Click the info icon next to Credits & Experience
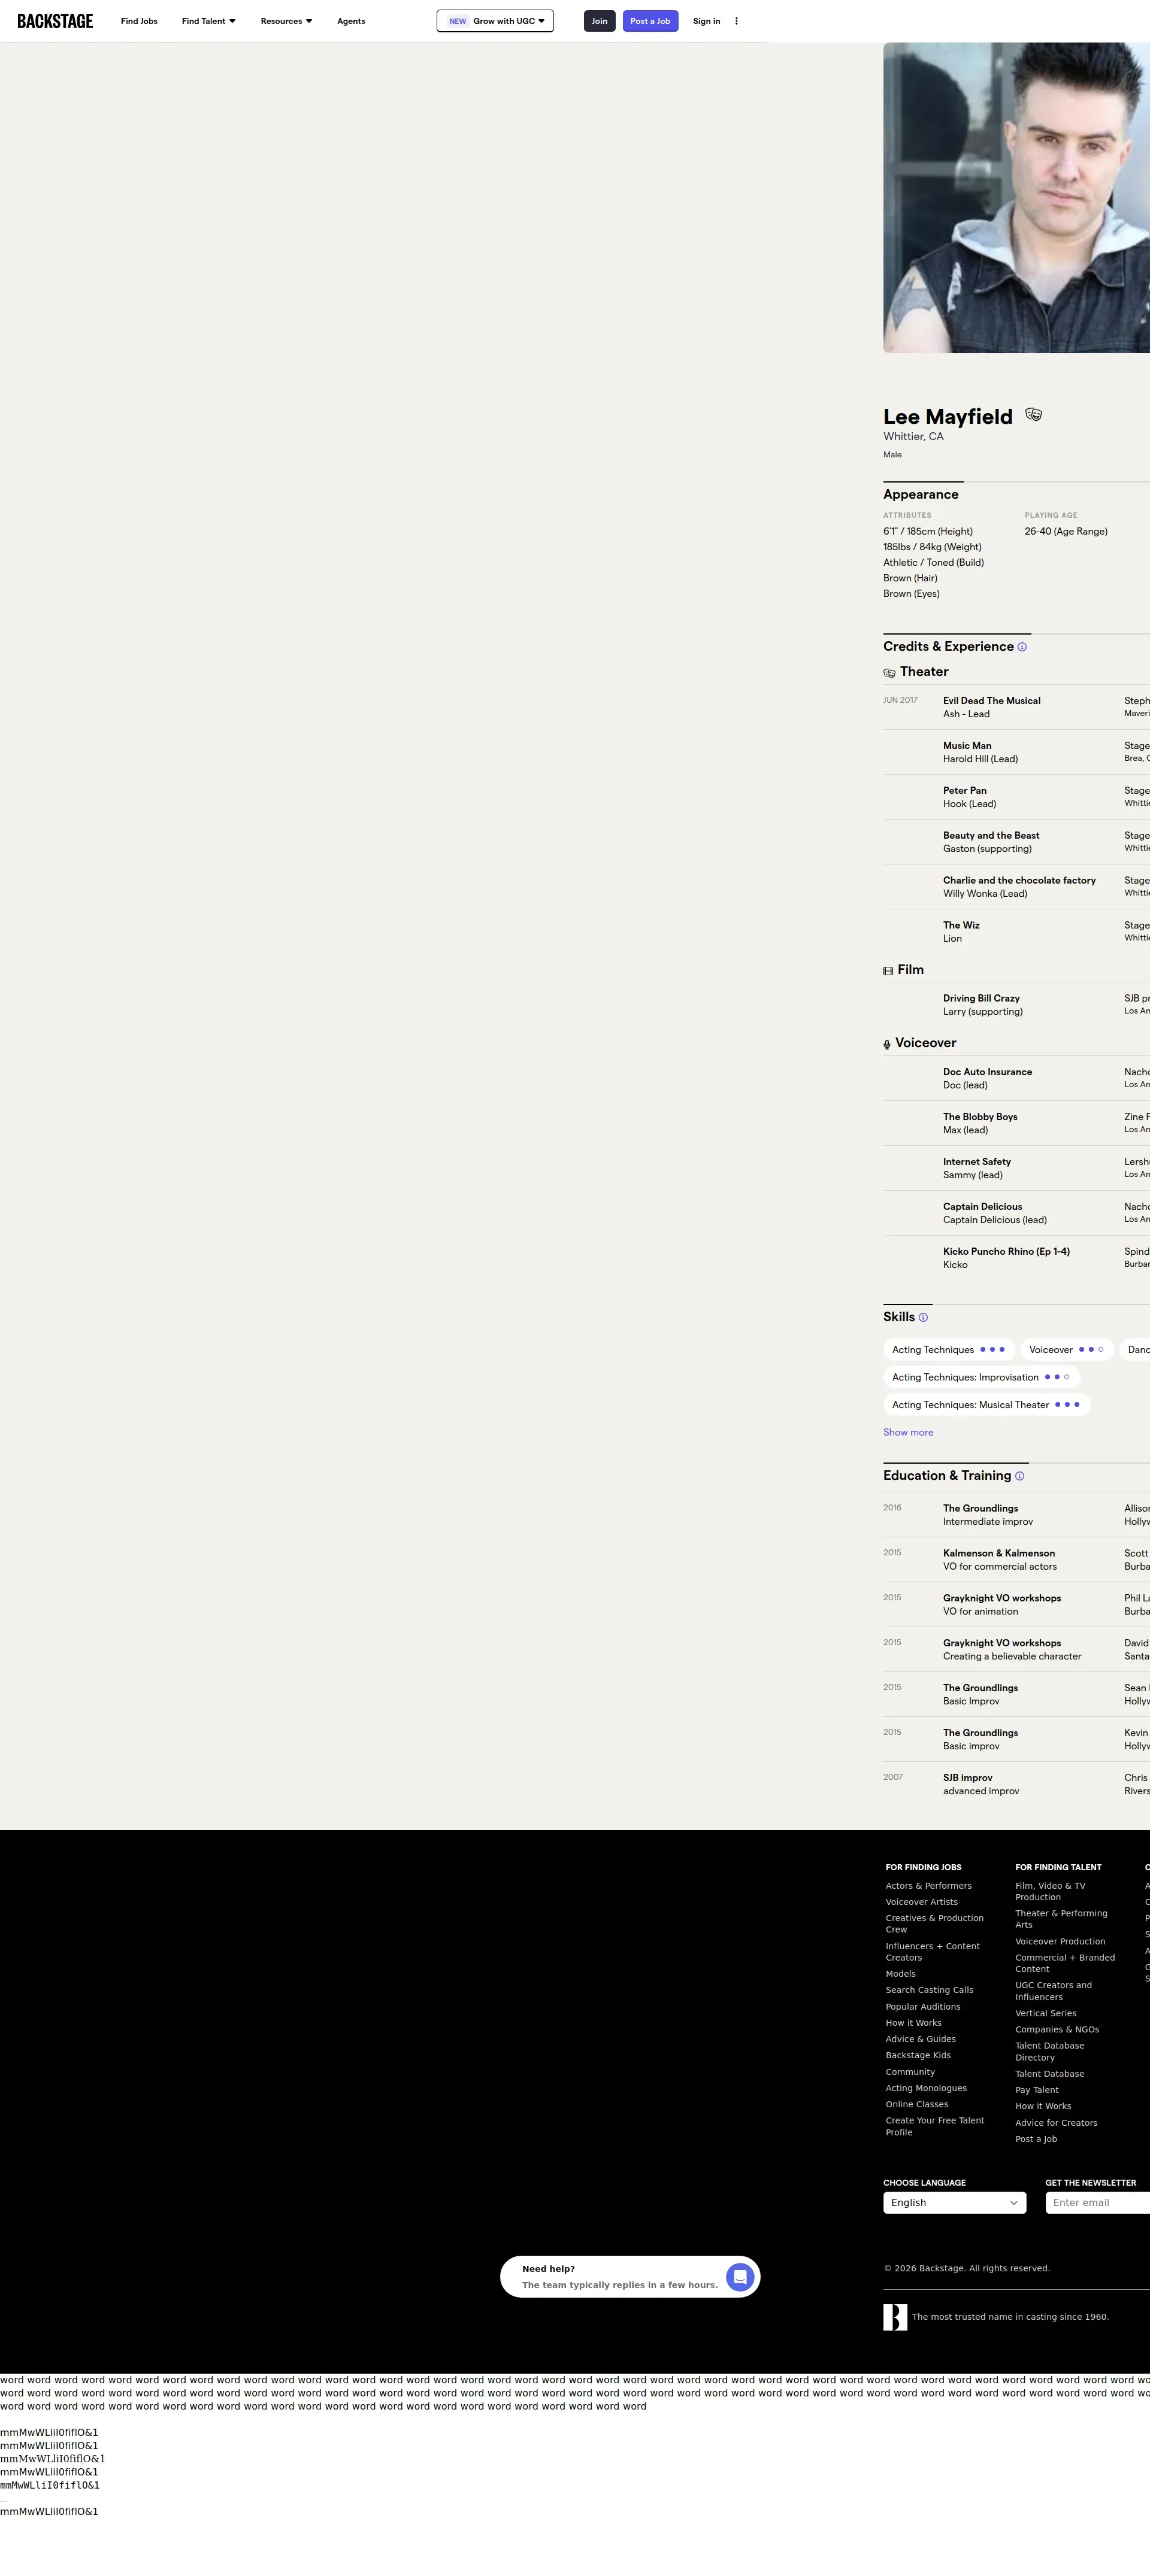The image size is (1150, 2576). 1022,647
